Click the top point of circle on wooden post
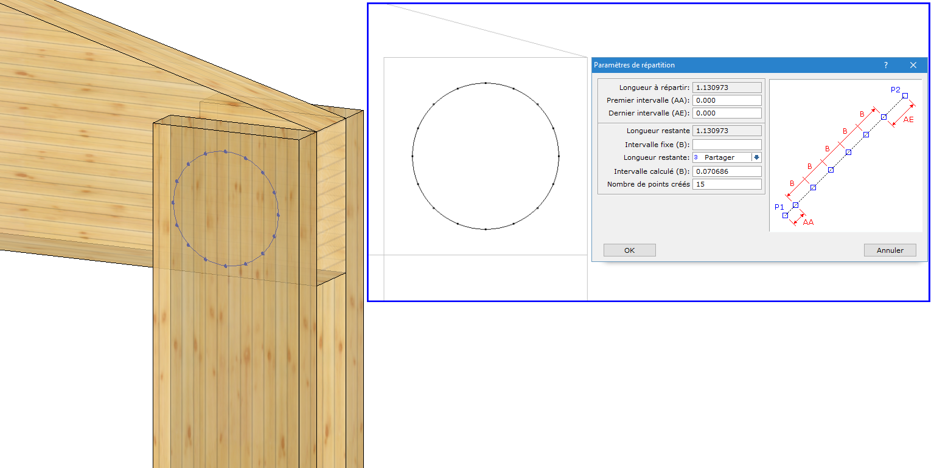Viewport: 934px width, 468px height. tap(225, 151)
